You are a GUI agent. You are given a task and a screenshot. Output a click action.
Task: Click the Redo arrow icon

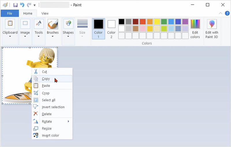[x=29, y=5]
